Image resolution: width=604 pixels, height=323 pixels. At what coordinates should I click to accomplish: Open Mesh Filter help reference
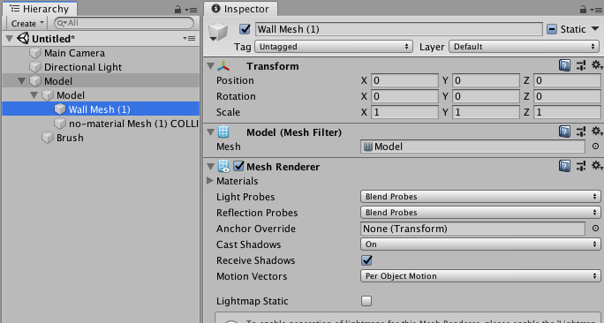564,132
